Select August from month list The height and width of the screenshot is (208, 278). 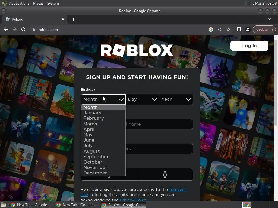[x=103, y=151]
